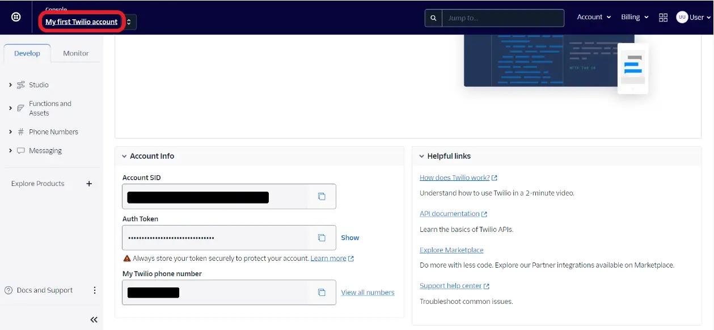Image resolution: width=714 pixels, height=330 pixels.
Task: Click the Messaging chat bubble icon
Action: pyautogui.click(x=21, y=151)
